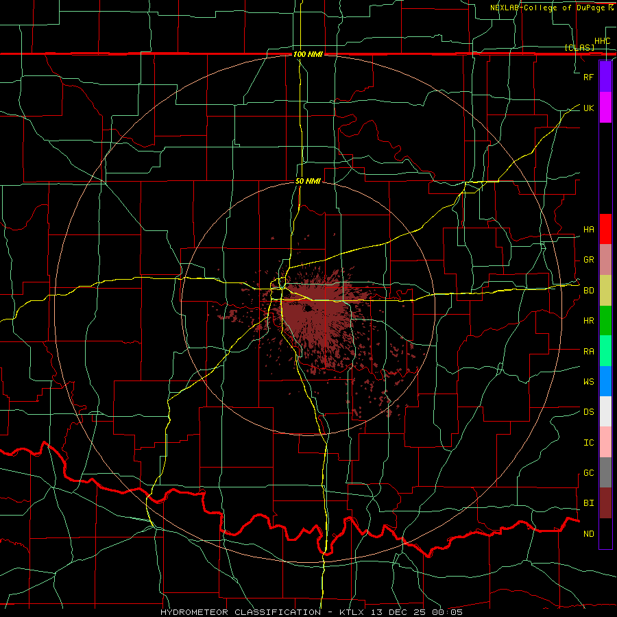Screen dimensions: 617x617
Task: Click the DS white legend swatch
Action: point(605,411)
